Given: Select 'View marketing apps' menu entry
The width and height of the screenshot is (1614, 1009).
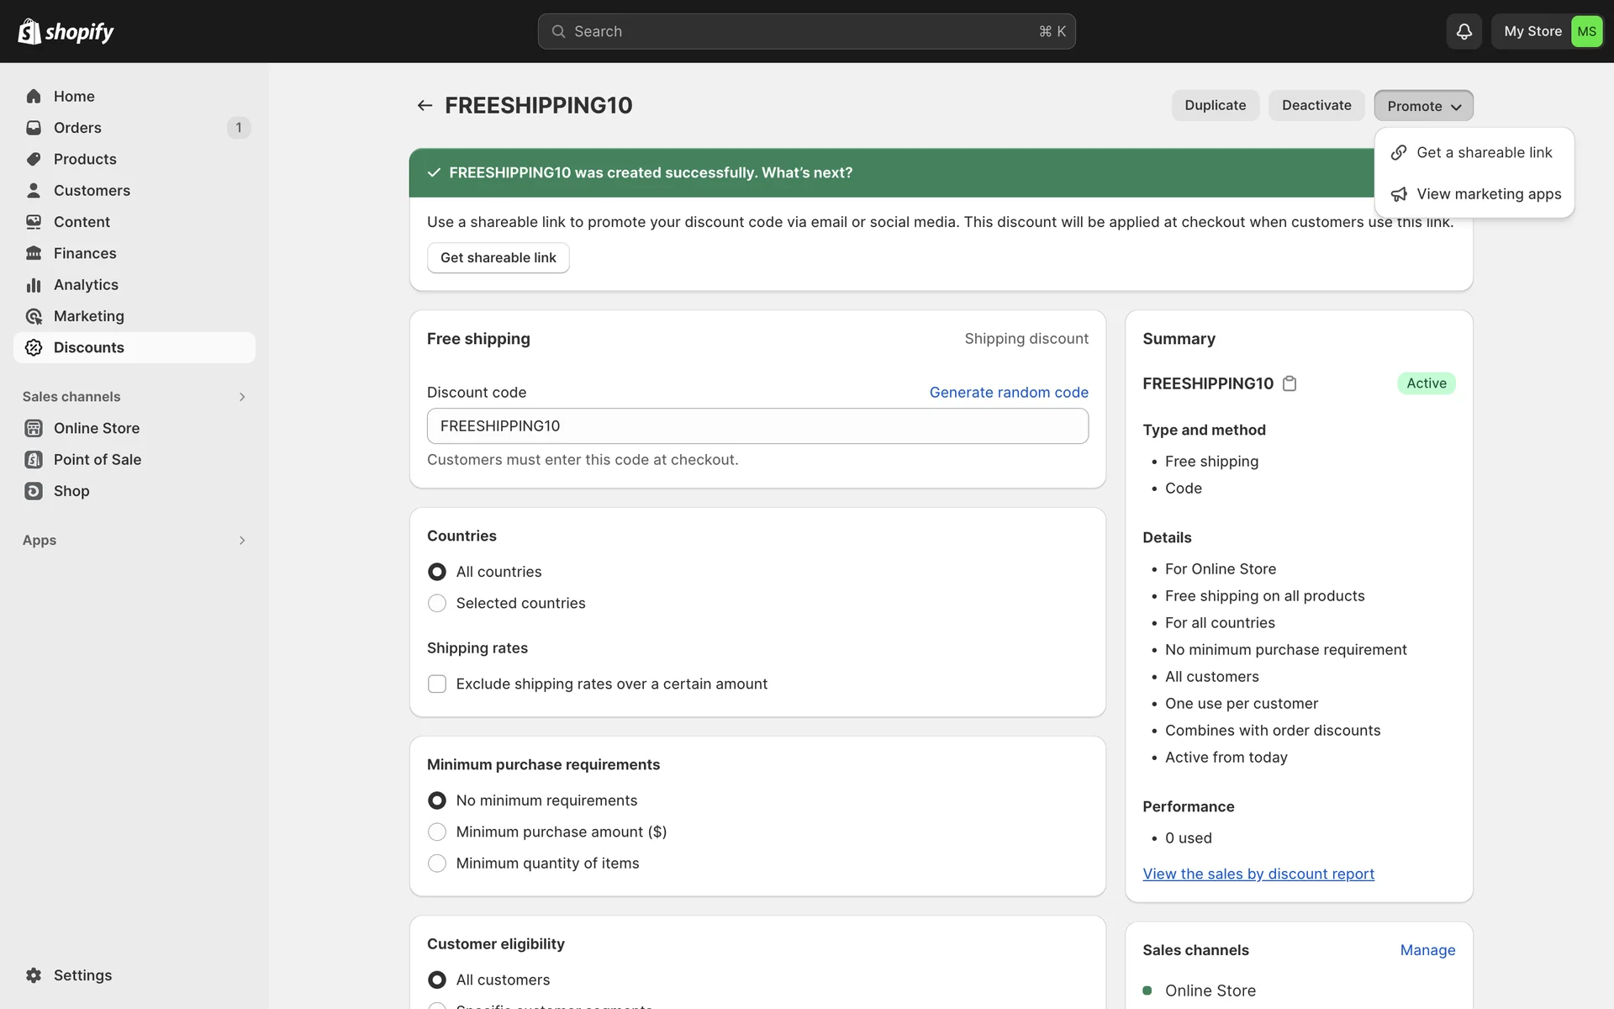Looking at the screenshot, I should 1488,194.
